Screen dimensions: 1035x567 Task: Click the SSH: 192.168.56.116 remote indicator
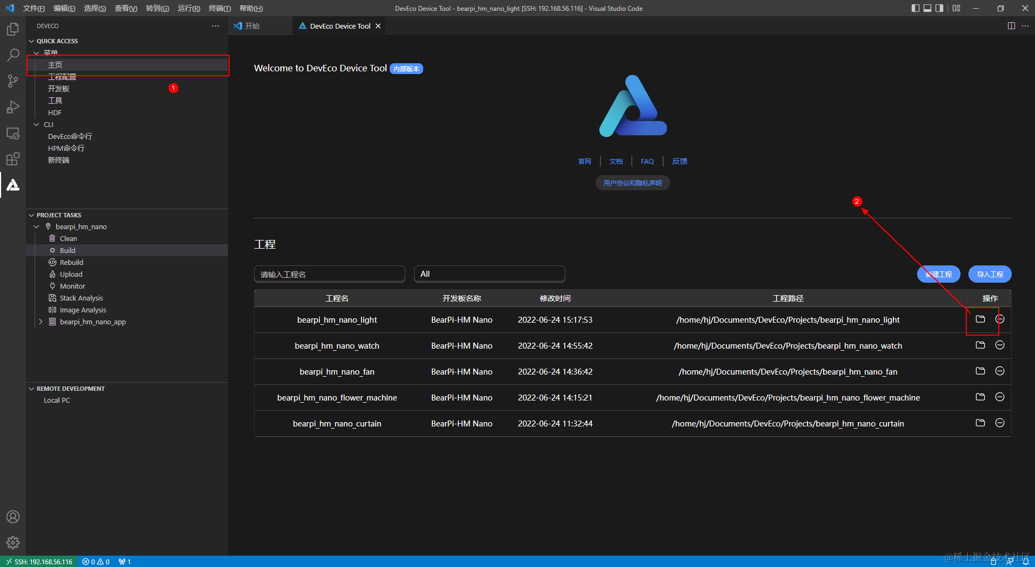click(39, 562)
